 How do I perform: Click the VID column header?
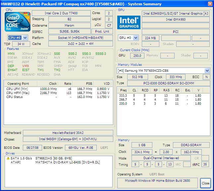(102, 84)
